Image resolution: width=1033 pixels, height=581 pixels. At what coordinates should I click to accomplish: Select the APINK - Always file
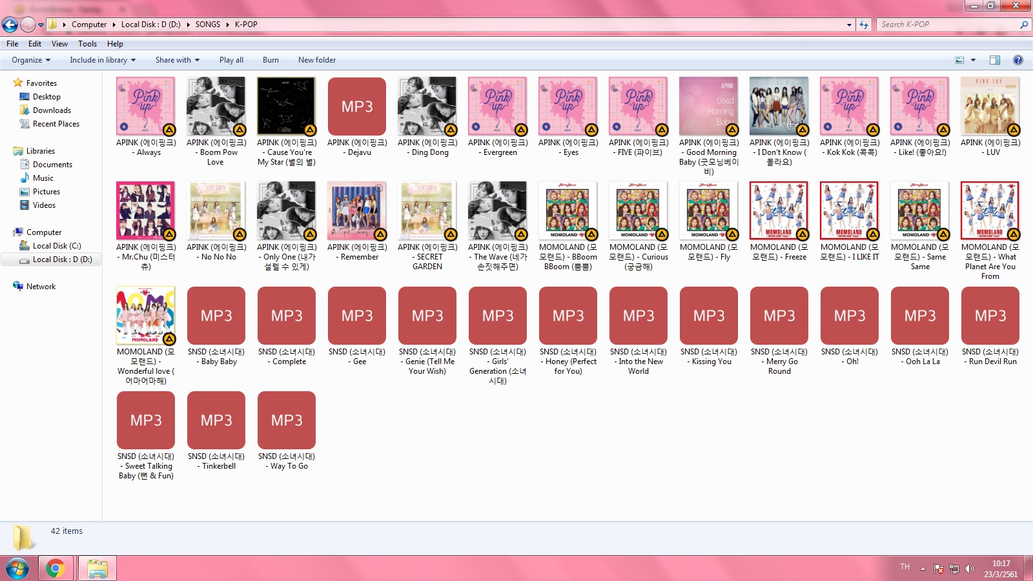point(146,117)
